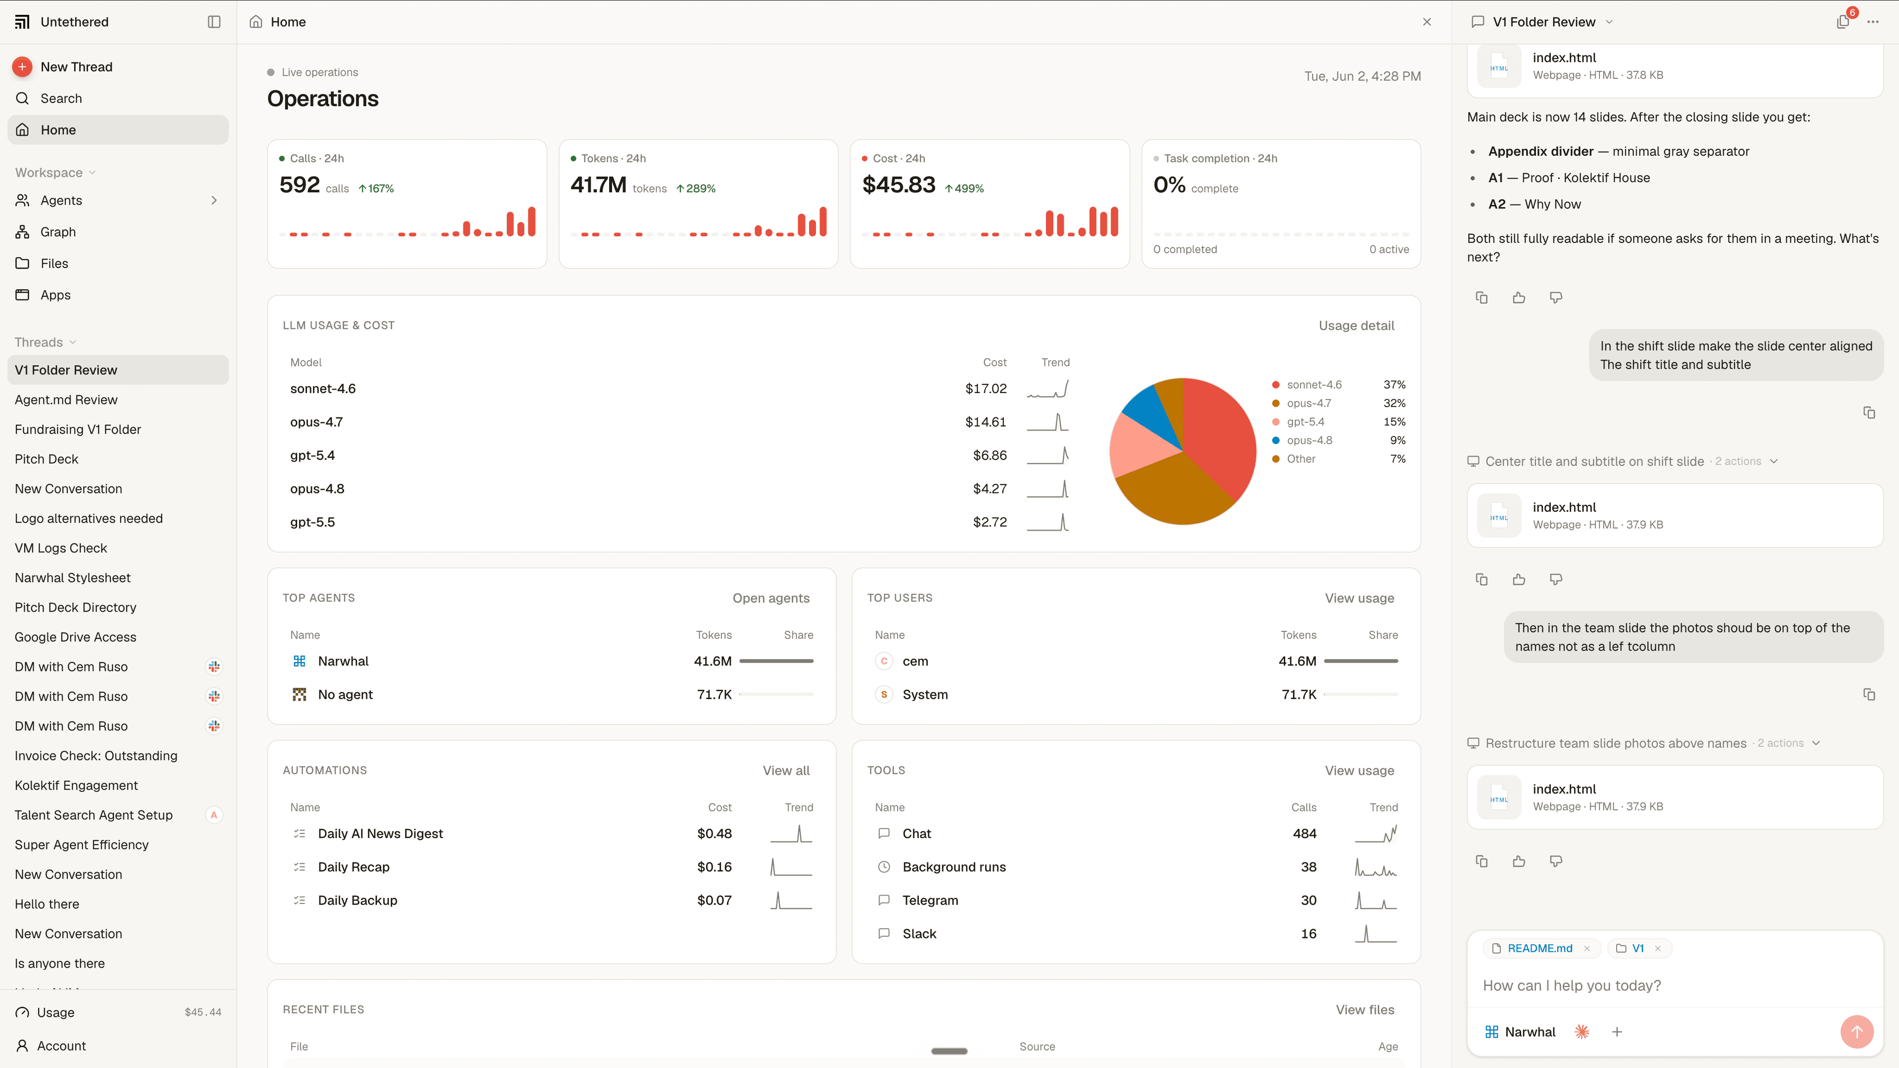Click the sonnet-4.6 red legend swatch
Viewport: 1899px width, 1068px height.
click(1275, 385)
